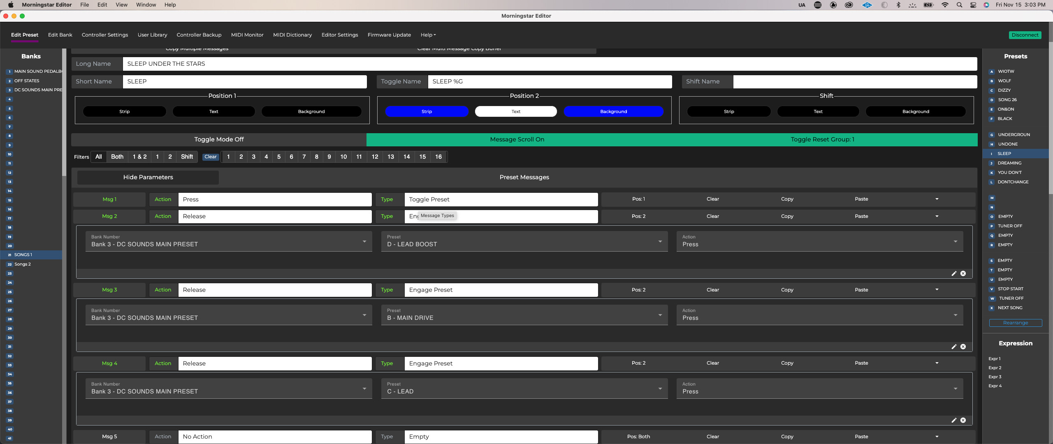Click the Long Name input field

(x=550, y=64)
